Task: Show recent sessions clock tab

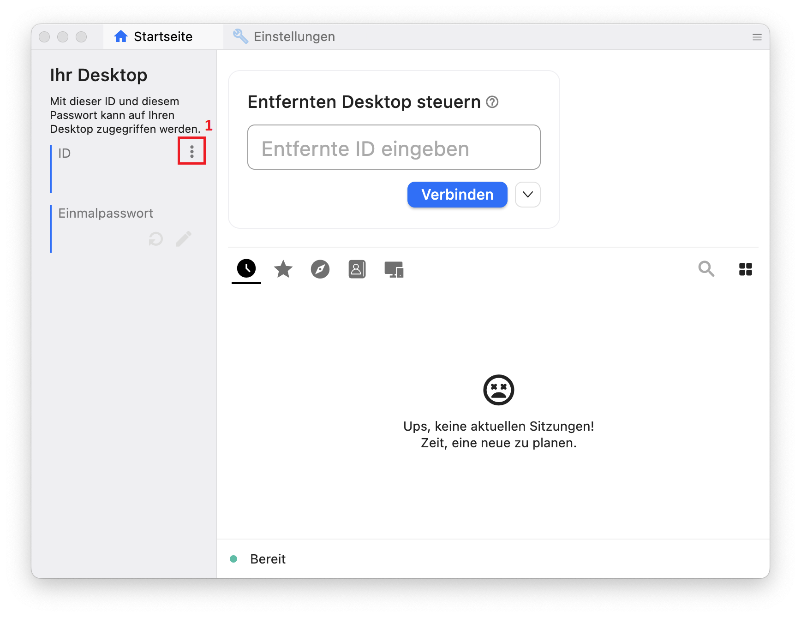Action: [246, 268]
